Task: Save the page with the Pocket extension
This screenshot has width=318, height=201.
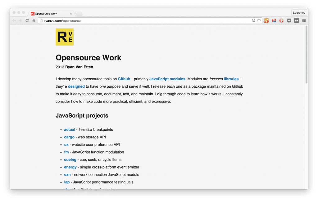Action: 289,21
